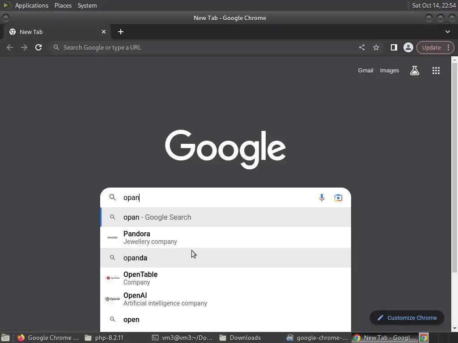Click the Google logo
The height and width of the screenshot is (343, 458).
225,149
